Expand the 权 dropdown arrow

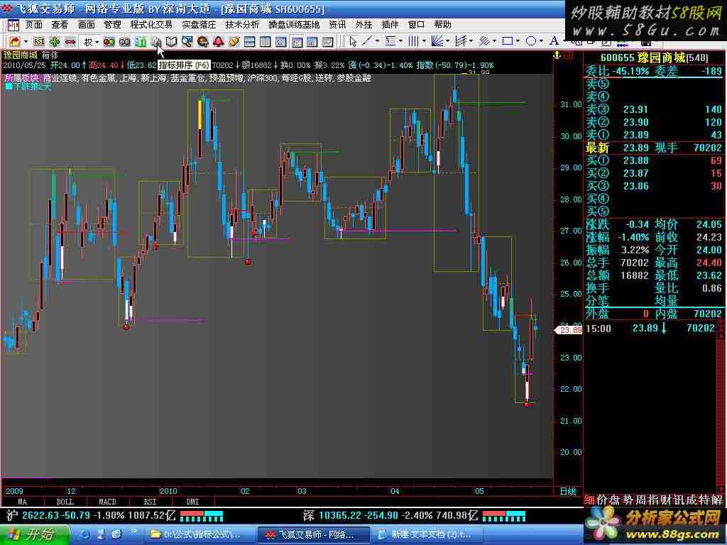click(97, 42)
